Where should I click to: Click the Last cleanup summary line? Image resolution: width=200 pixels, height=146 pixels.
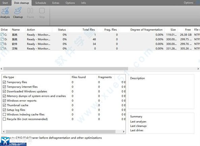[x=138, y=126]
